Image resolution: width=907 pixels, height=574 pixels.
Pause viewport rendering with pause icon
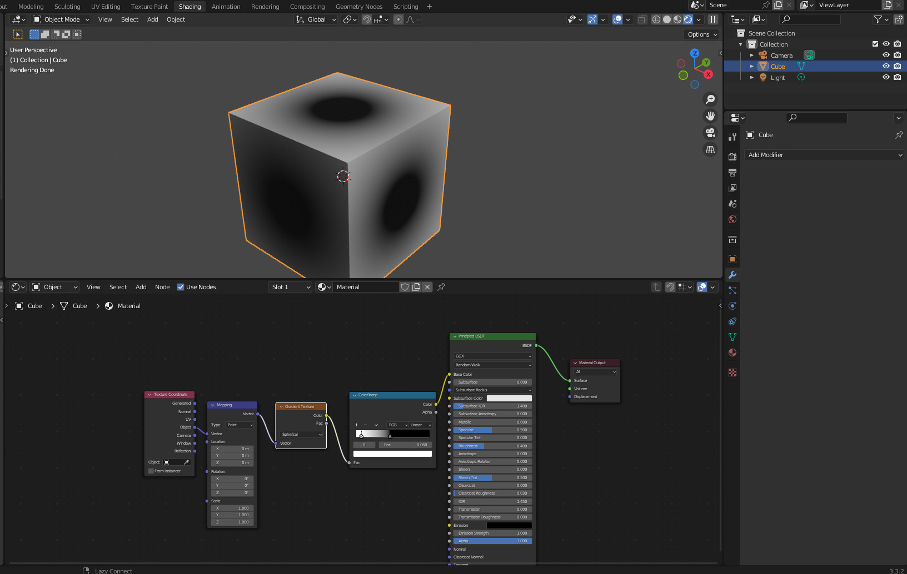[713, 19]
